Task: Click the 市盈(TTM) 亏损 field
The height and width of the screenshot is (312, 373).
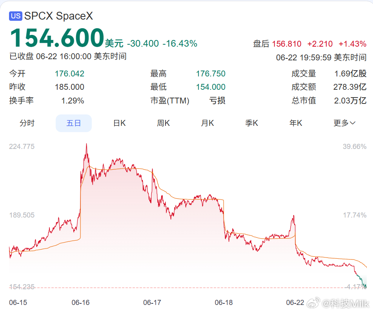Action: pyautogui.click(x=188, y=101)
